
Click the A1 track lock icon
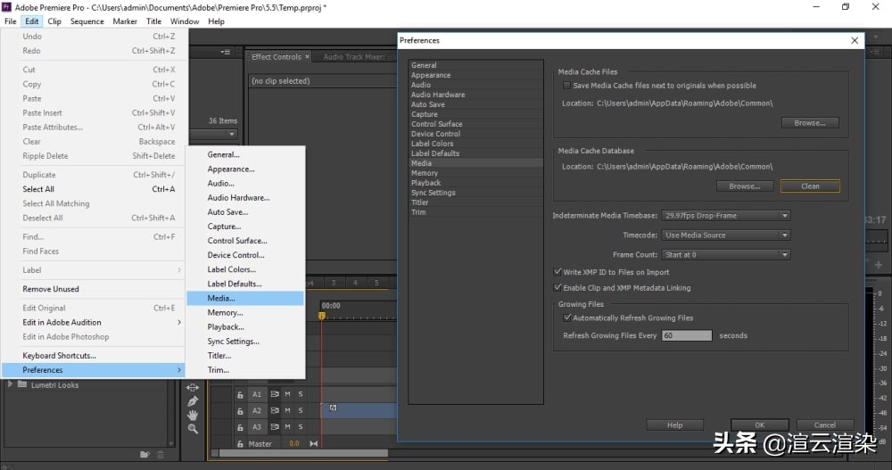tap(240, 394)
